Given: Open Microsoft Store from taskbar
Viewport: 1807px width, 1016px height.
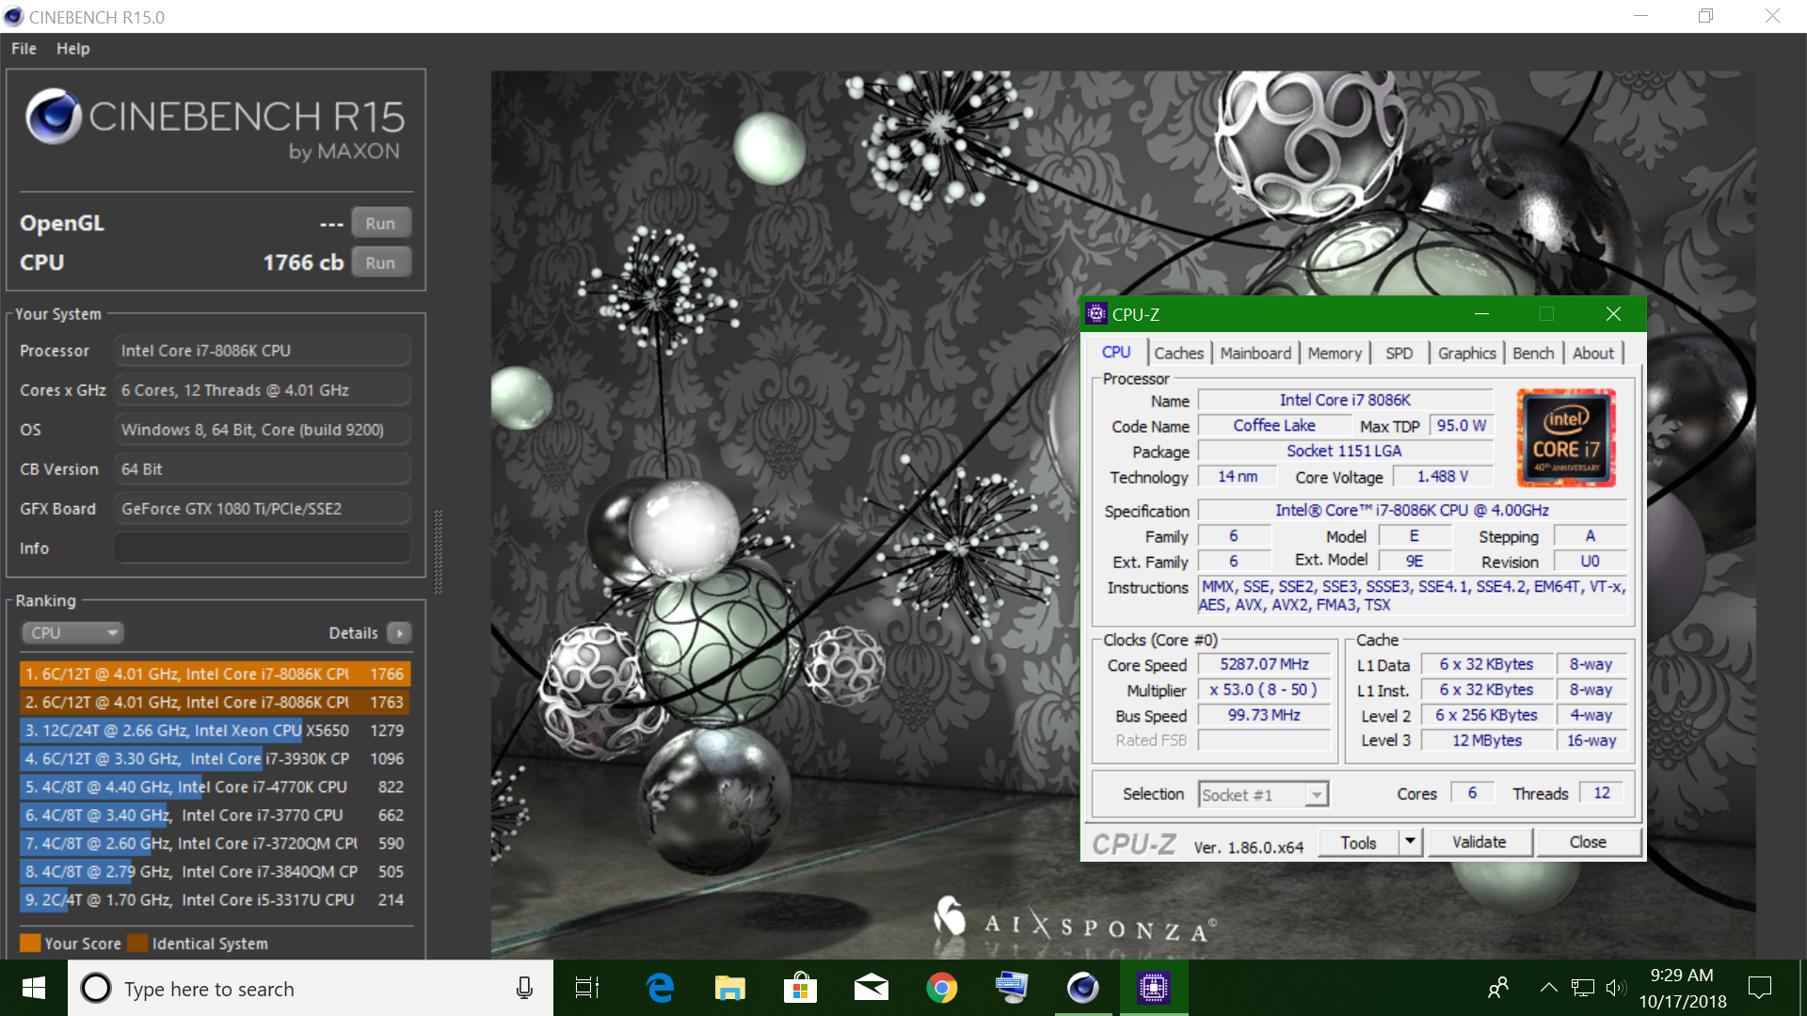Looking at the screenshot, I should tap(800, 988).
